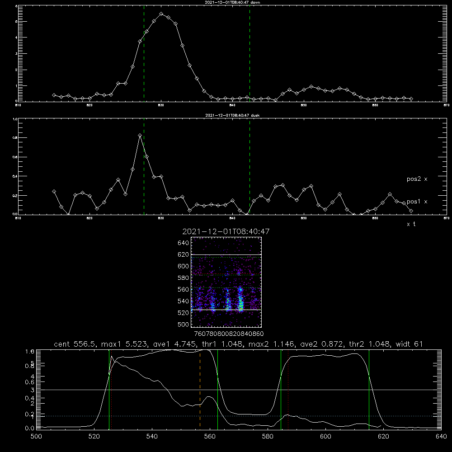The image size is (452, 452).
Task: Click the "max2 1.146" value
Action: 271,344
